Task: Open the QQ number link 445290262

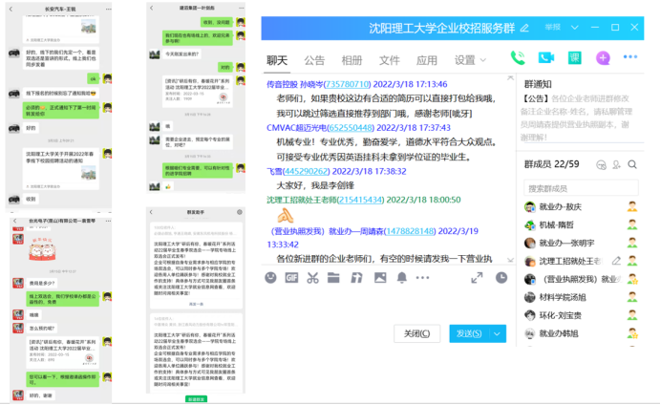Action: [x=306, y=172]
